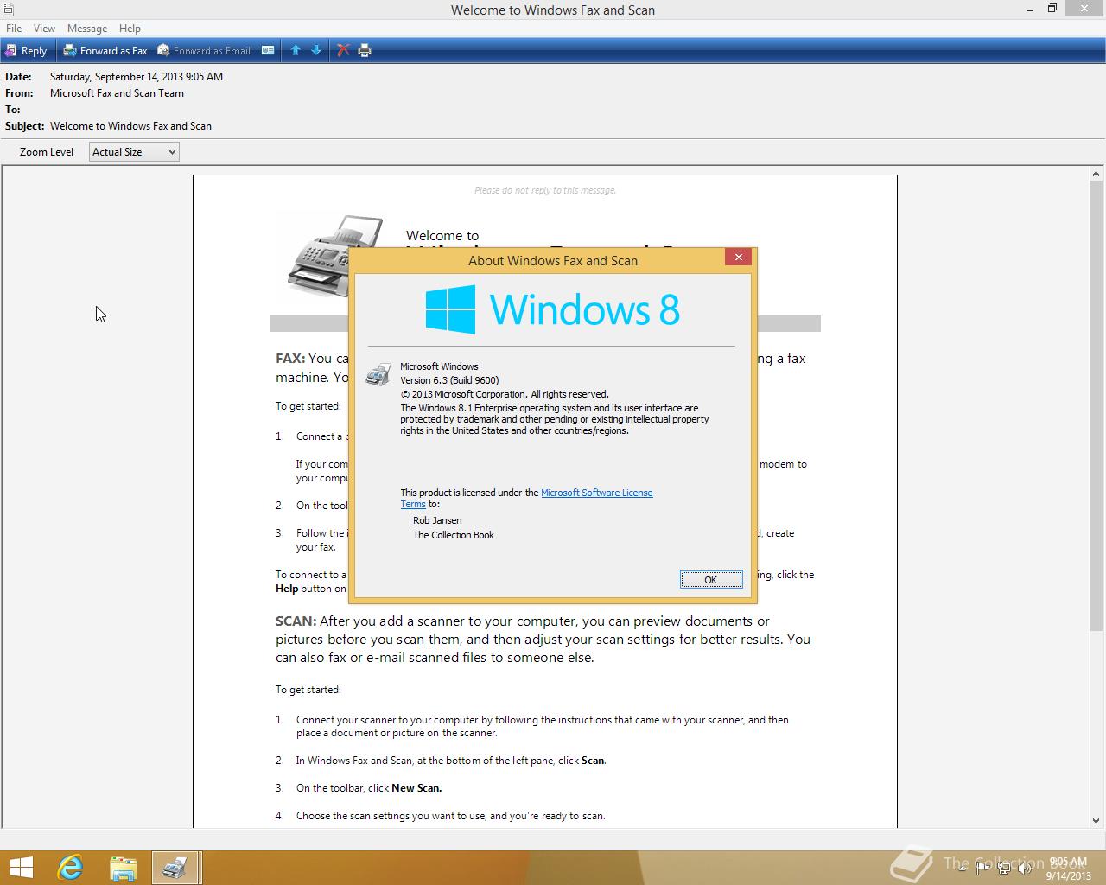Click the vertical scrollbar up arrow
This screenshot has height=885, width=1106.
coord(1096,174)
